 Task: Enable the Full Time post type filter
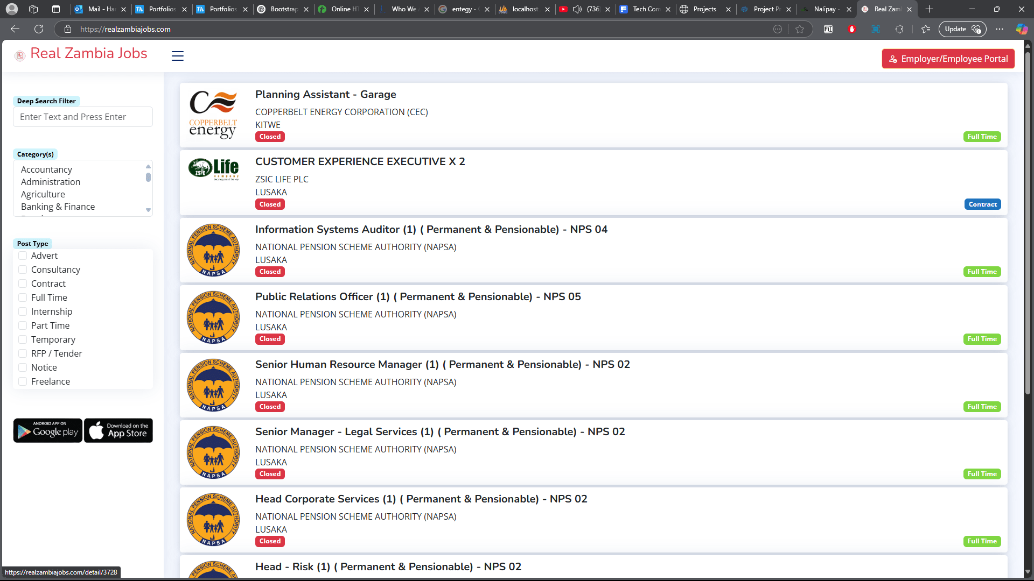[x=23, y=297]
